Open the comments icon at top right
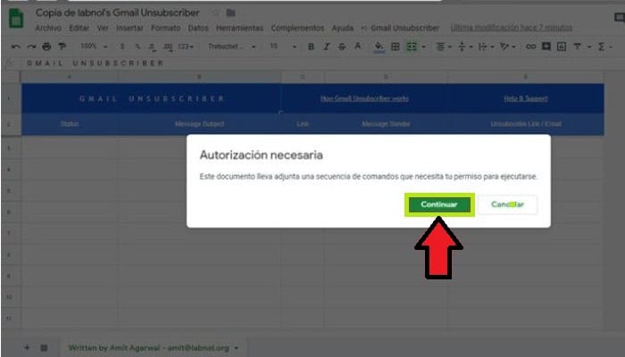This screenshot has height=357, width=625. [x=619, y=18]
